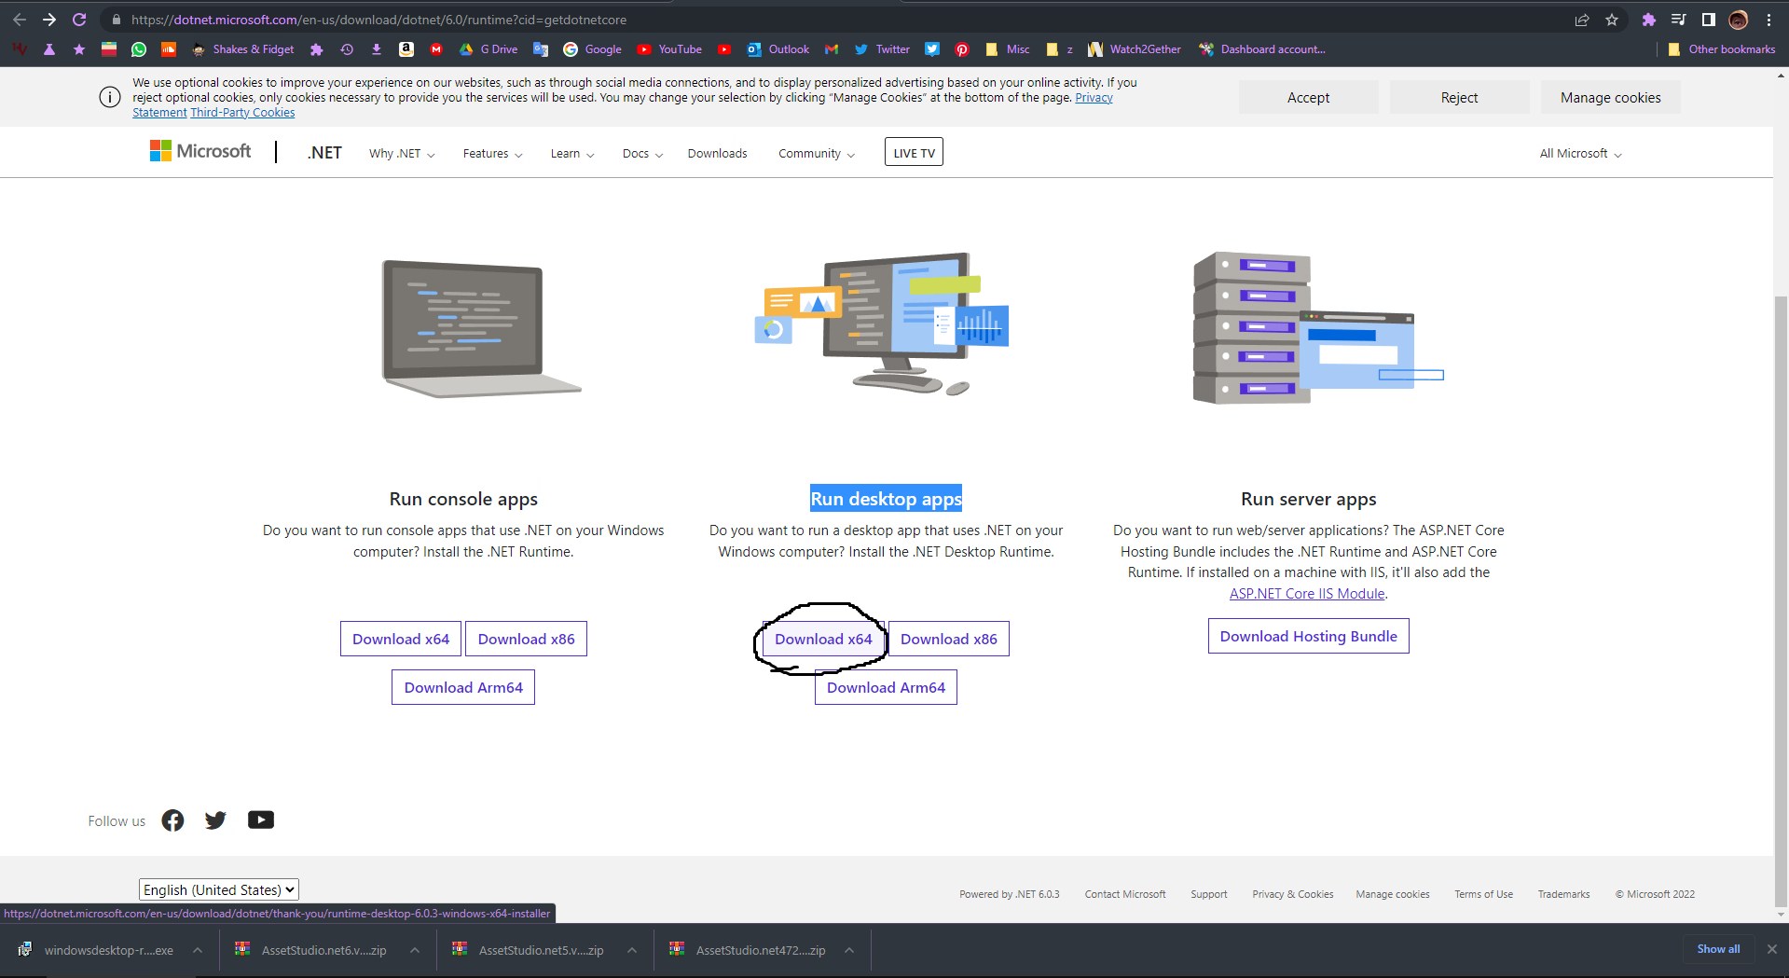Click the site info lock icon
This screenshot has width=1789, height=978.
point(116,20)
